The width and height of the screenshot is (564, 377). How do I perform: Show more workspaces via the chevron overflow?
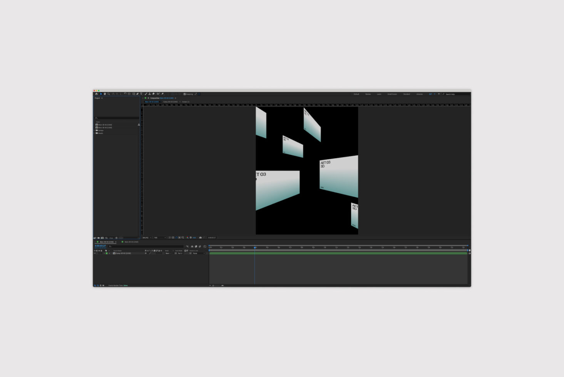click(438, 94)
